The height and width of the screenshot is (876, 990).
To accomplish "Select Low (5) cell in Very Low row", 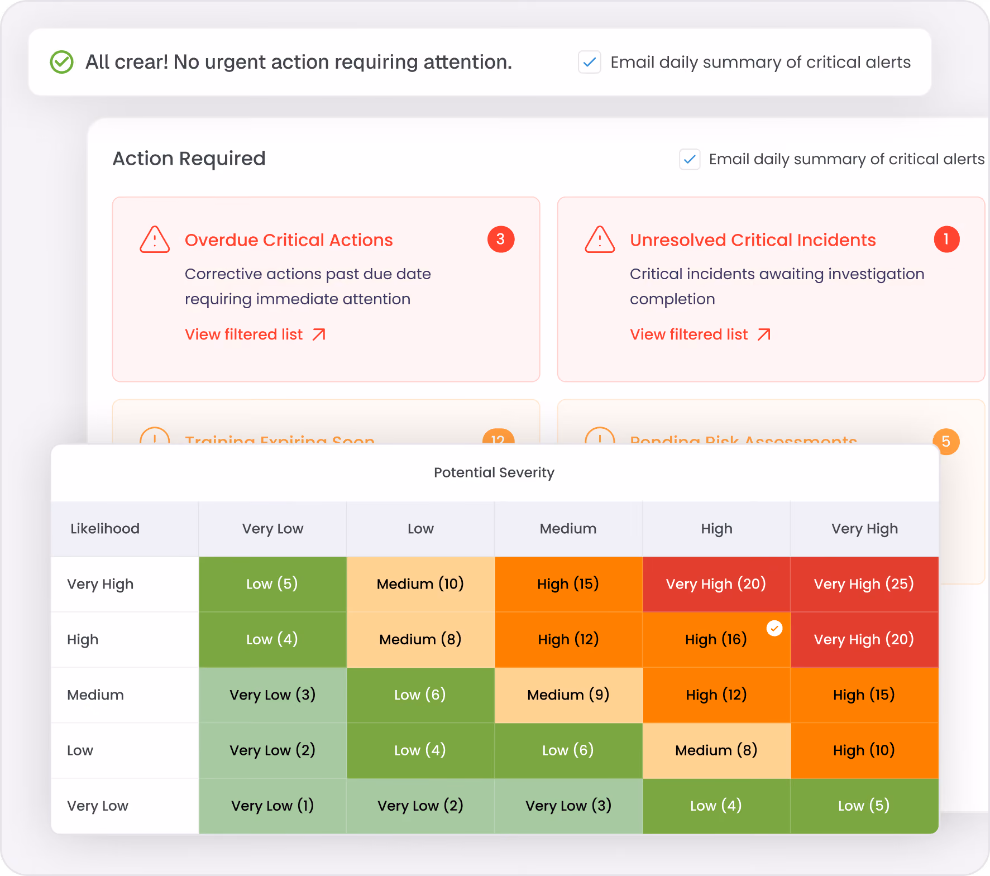I will tap(864, 806).
